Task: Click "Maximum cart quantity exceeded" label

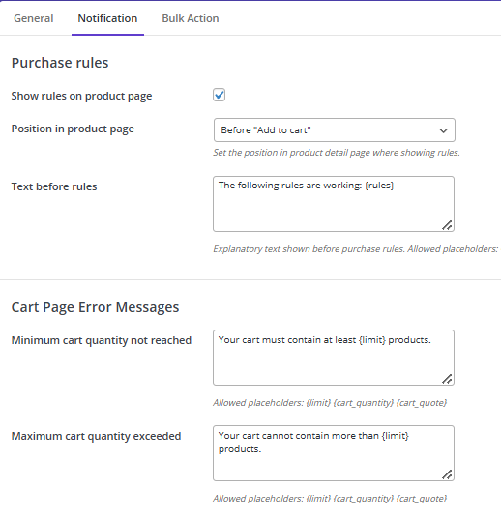Action: (96, 436)
